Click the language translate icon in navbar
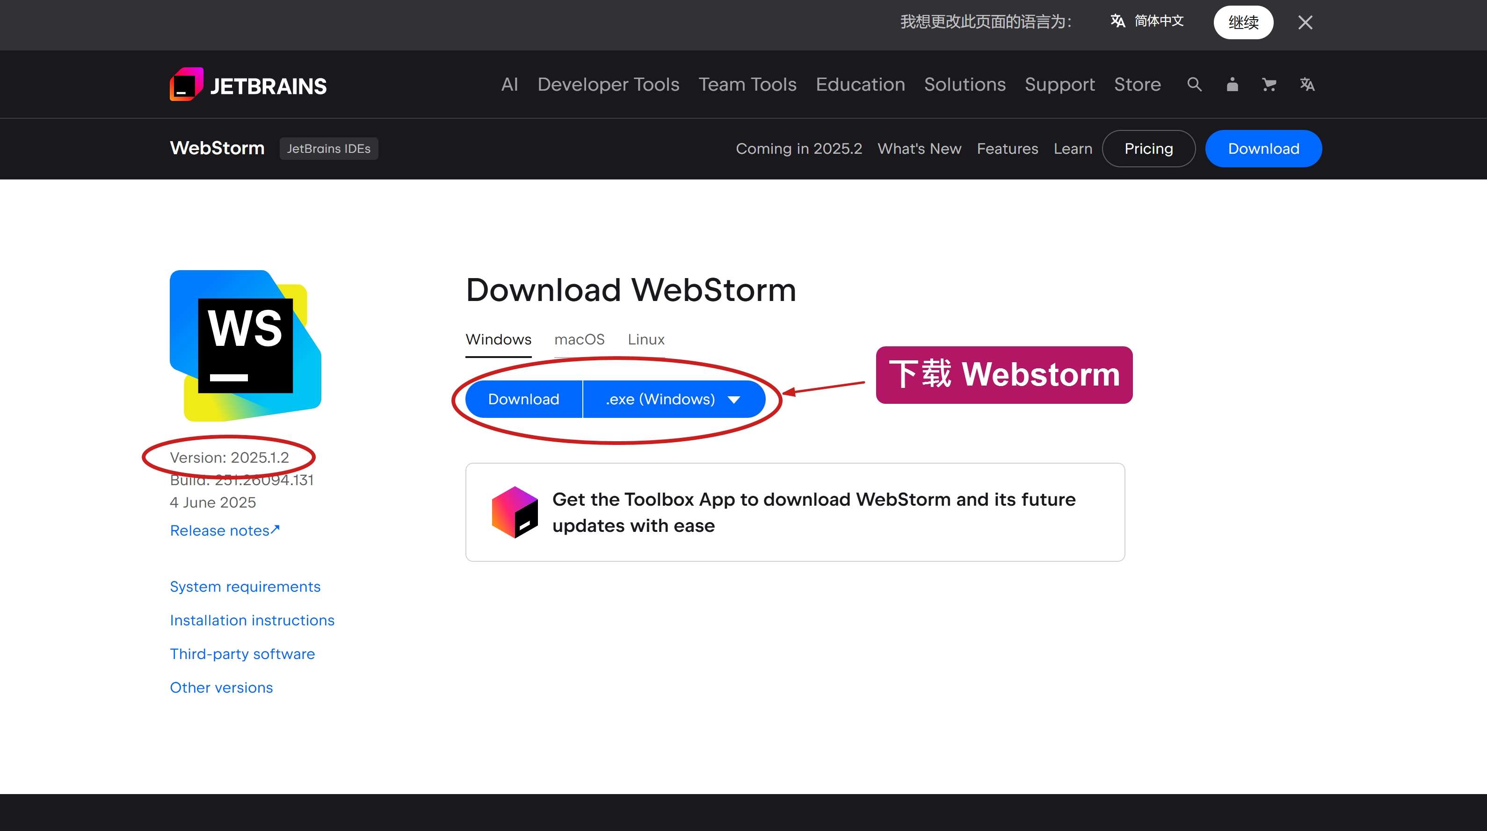The width and height of the screenshot is (1487, 831). coord(1307,85)
